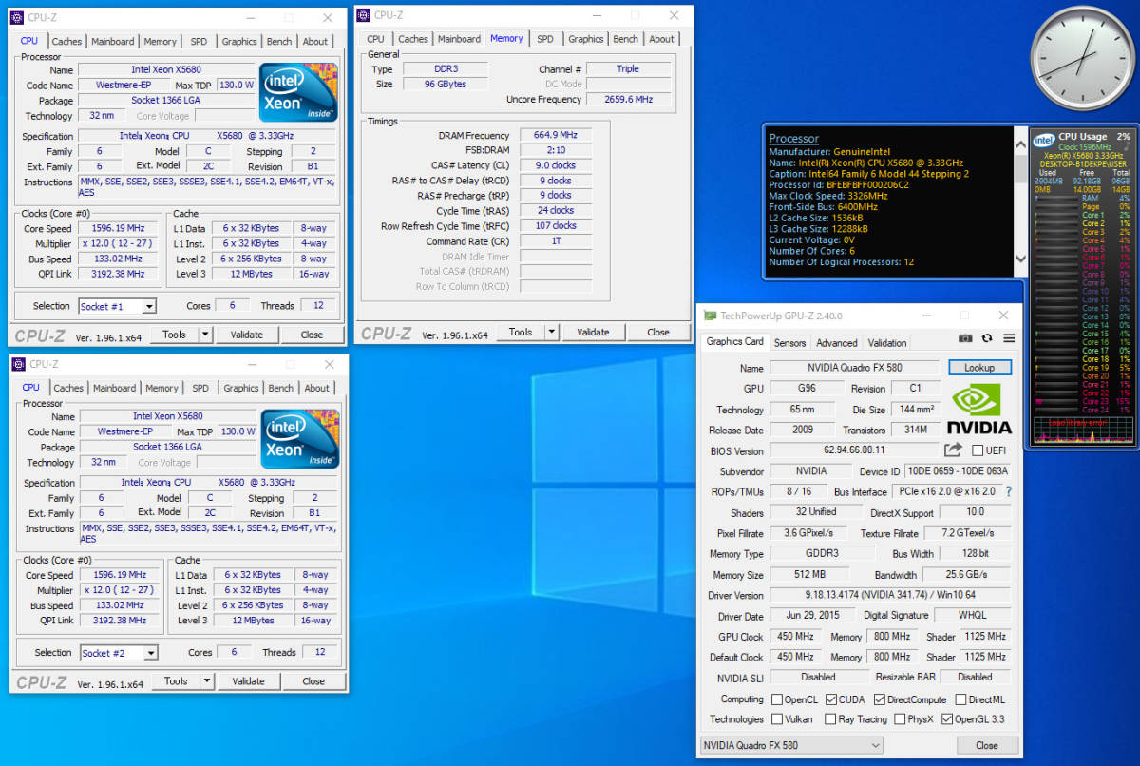Open Bench tab in Socket #1 CPU-Z window
Image resolution: width=1140 pixels, height=766 pixels.
coord(279,42)
